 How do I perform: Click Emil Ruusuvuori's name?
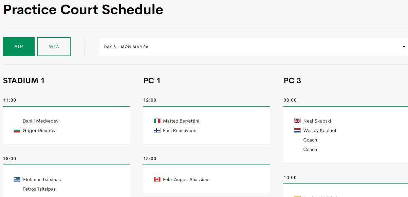coord(180,131)
